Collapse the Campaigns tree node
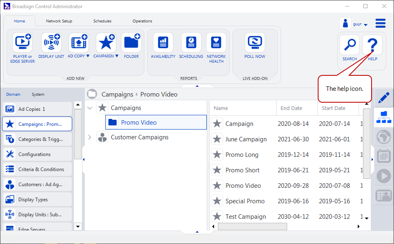The width and height of the screenshot is (394, 244). click(x=90, y=108)
